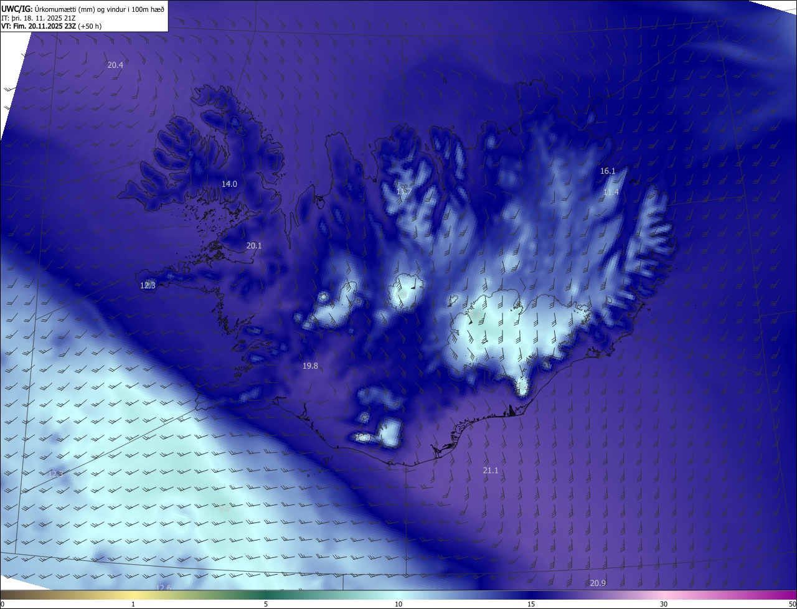Click the 20.9 value near the colour scale
Image resolution: width=797 pixels, height=609 pixels.
click(598, 583)
